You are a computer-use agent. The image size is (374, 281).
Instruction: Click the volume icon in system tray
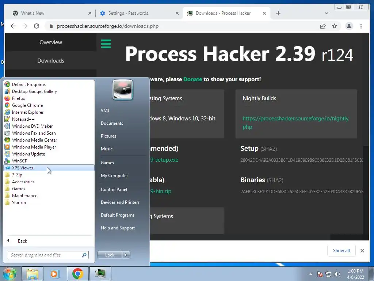337,274
